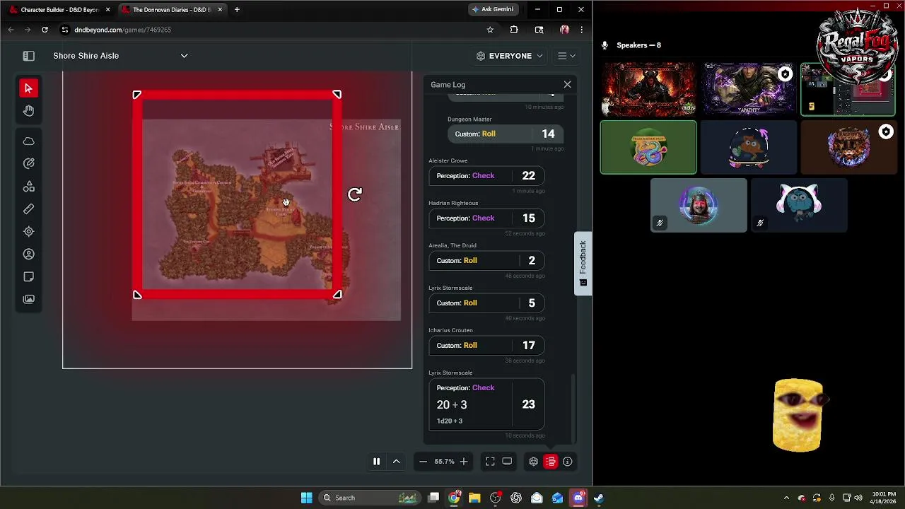This screenshot has height=509, width=905.
Task: Open the info icon in bottom toolbar
Action: click(567, 462)
